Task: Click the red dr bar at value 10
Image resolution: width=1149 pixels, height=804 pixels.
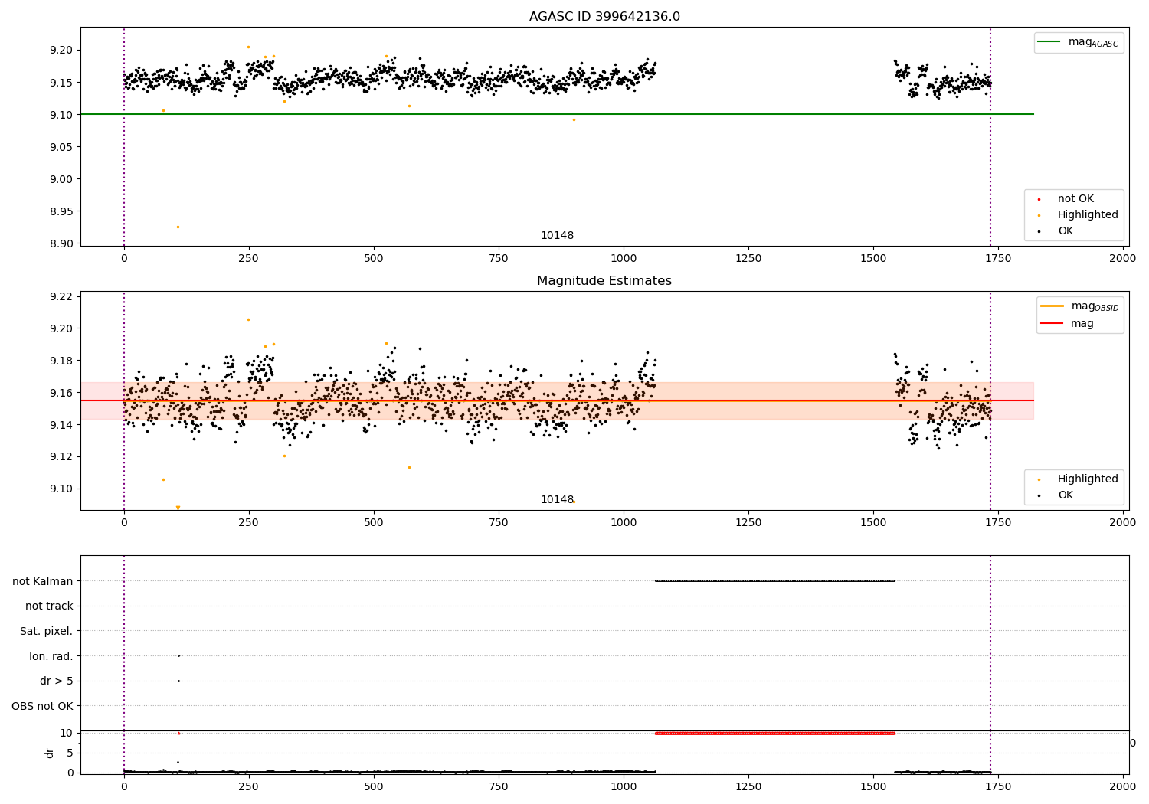Action: pos(774,733)
